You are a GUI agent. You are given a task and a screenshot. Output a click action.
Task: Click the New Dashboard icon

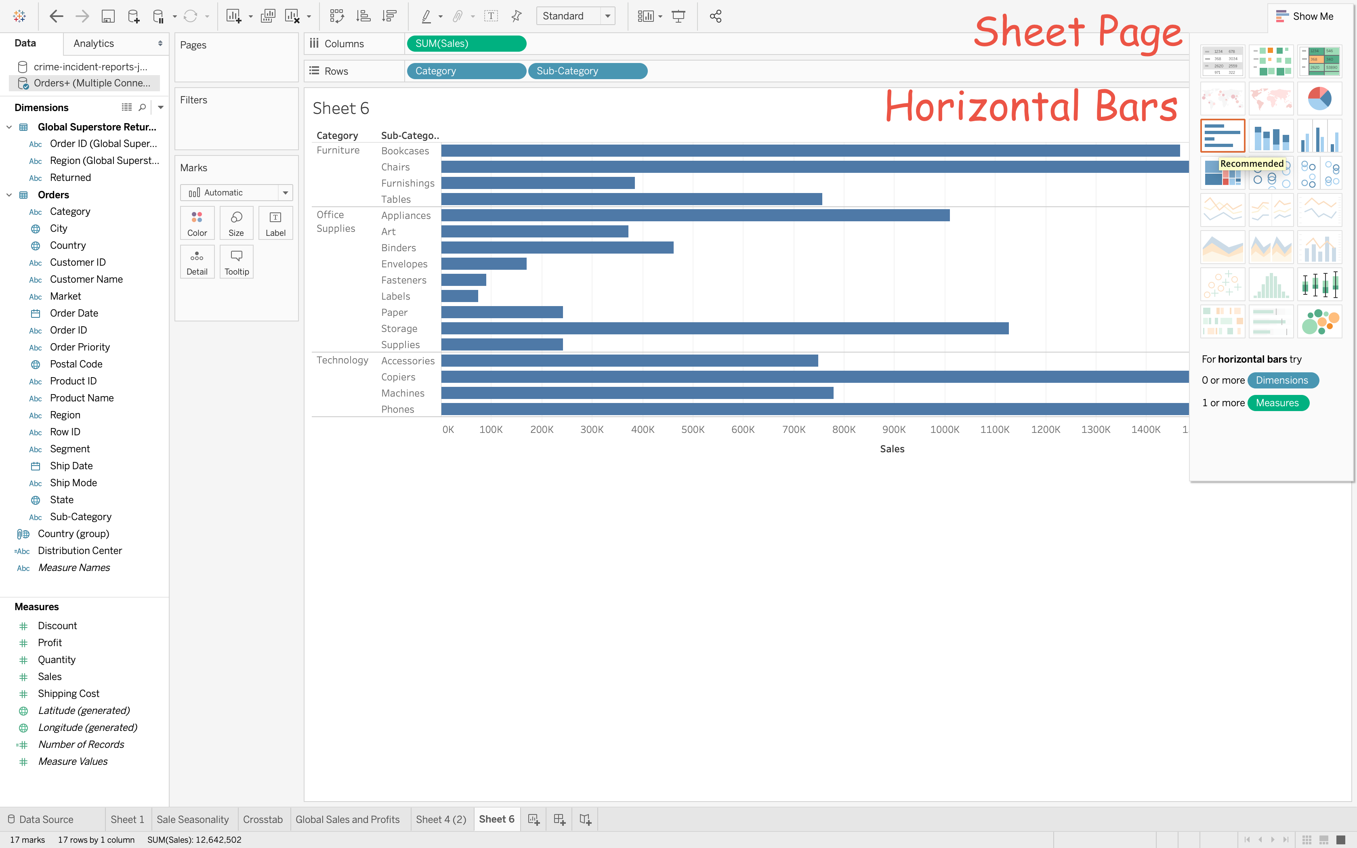(559, 819)
